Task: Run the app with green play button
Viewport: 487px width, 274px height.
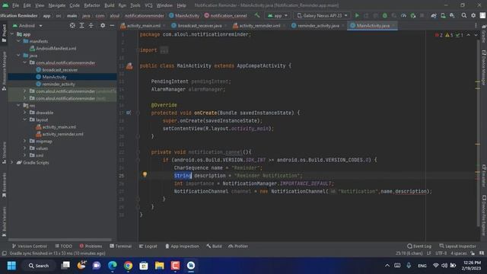Action: pyautogui.click(x=357, y=15)
